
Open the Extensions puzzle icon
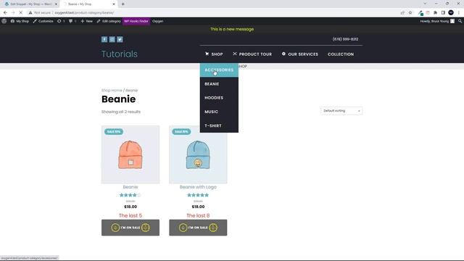[x=435, y=13]
